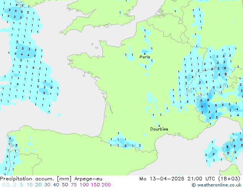Click the 'Arpege-eu' model name
Screen dimensions: 243x188
point(88,179)
